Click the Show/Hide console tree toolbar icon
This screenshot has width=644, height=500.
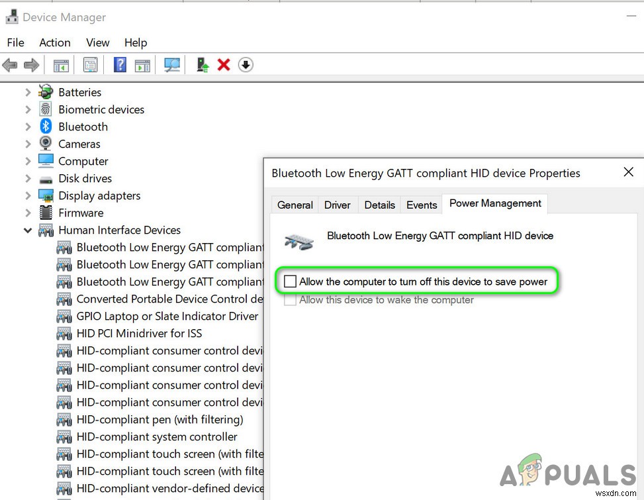[61, 64]
